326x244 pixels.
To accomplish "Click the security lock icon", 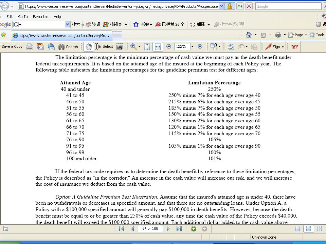I will click(230, 6).
